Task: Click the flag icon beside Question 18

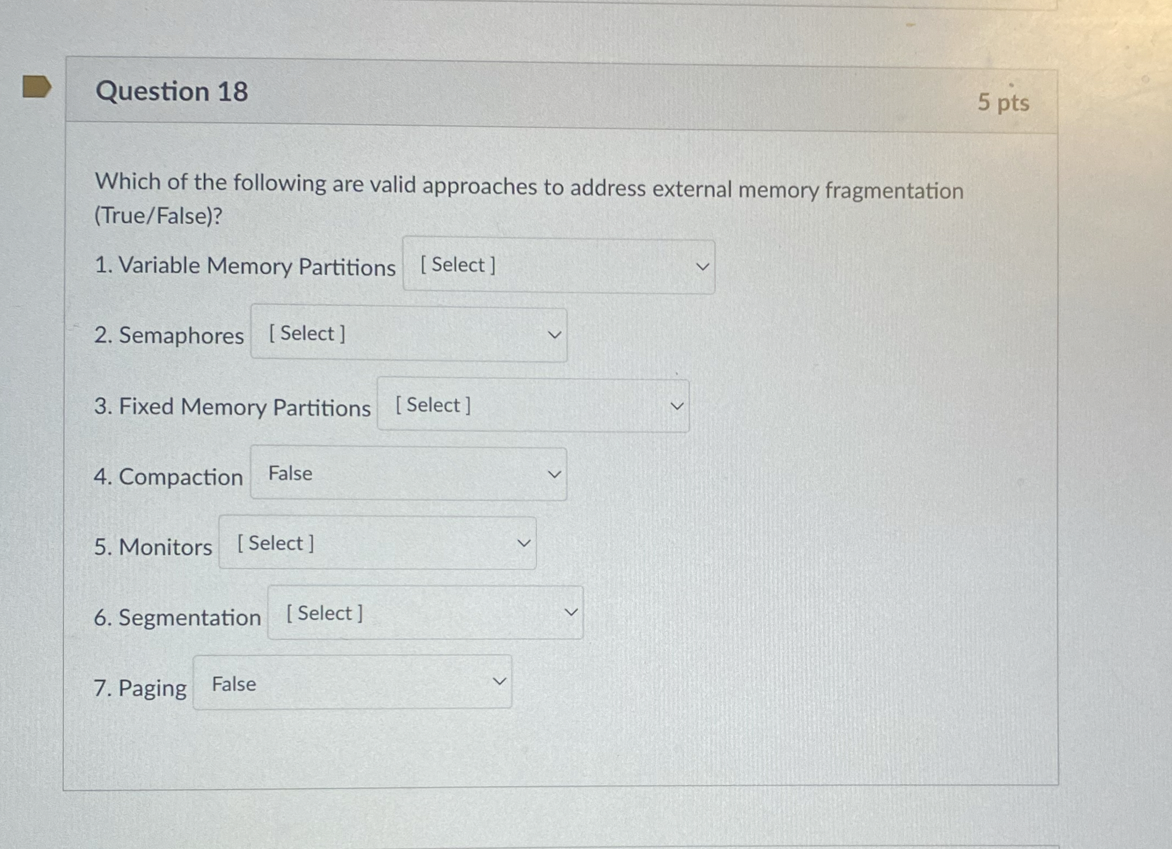Action: point(36,86)
